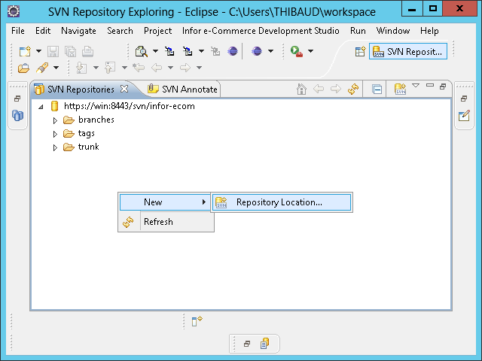Click the https://win:8443/svn/infor-ecom repository node
The height and width of the screenshot is (361, 482).
pos(131,106)
